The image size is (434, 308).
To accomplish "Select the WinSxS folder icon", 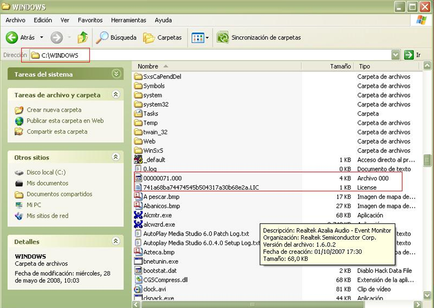I will pos(138,151).
